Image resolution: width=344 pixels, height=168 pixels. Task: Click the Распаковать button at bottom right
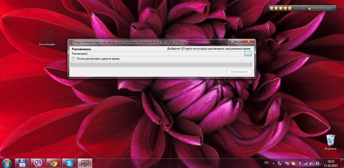(239, 72)
